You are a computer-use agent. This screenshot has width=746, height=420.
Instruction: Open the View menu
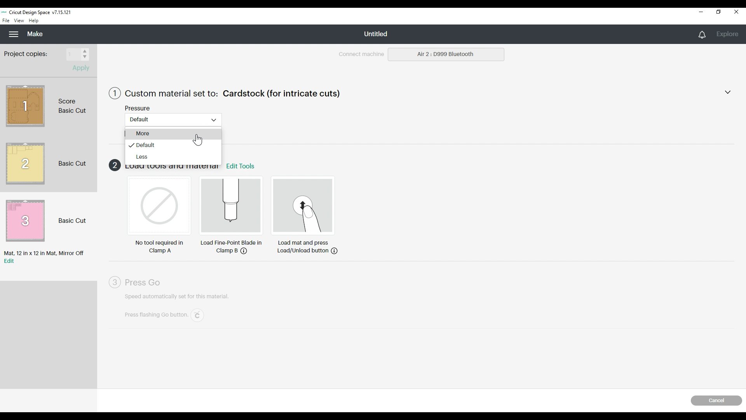[19, 21]
